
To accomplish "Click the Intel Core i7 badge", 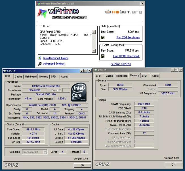I will point(79,92).
